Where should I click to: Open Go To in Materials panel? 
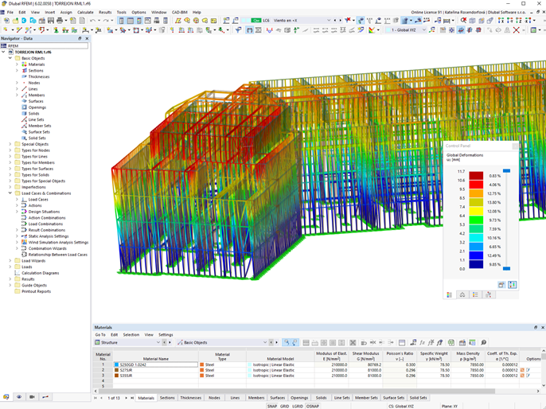tap(100, 335)
